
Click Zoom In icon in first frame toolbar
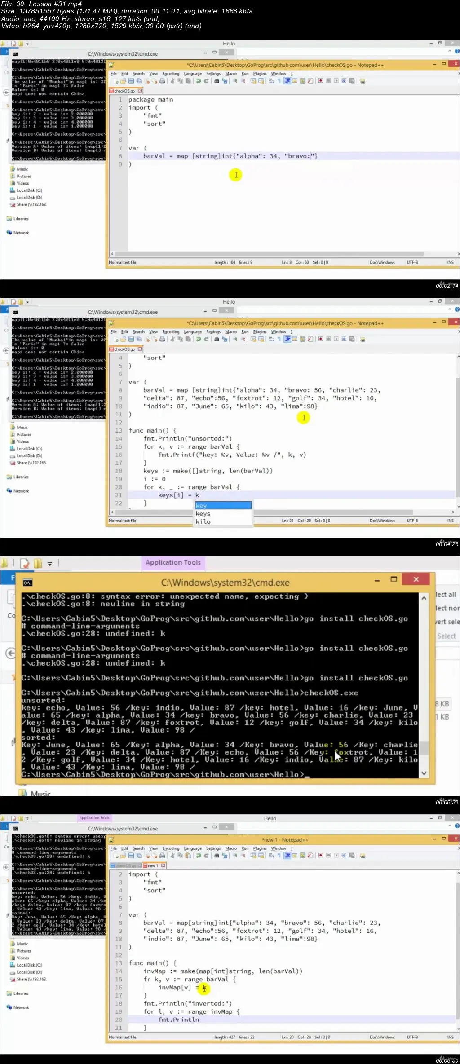click(234, 81)
